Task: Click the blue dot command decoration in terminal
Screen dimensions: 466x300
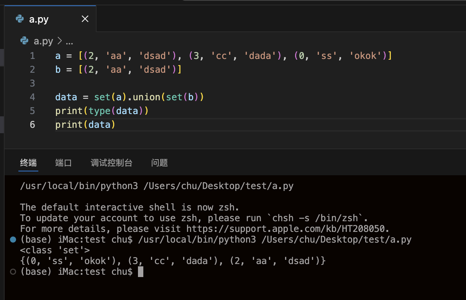Action: 13,240
